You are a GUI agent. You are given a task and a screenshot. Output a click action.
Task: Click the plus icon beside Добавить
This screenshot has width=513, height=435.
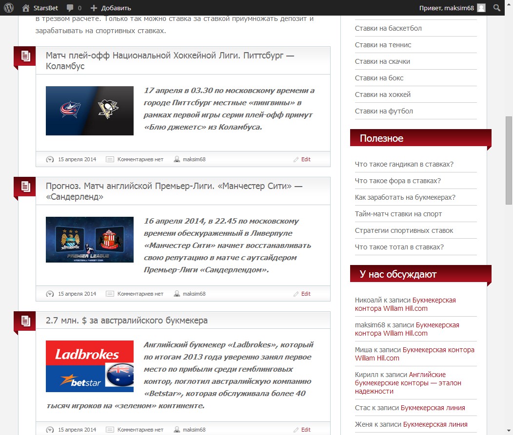tap(94, 8)
